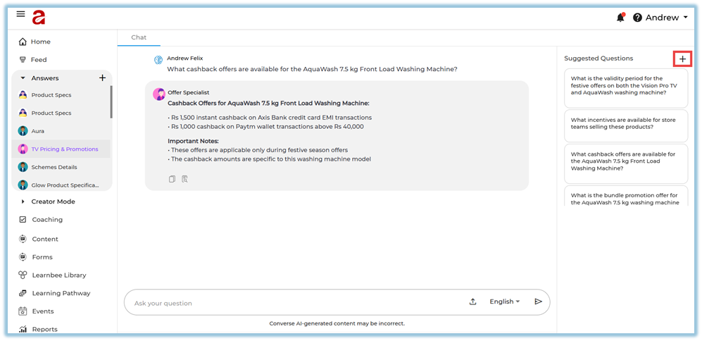The image size is (702, 341).
Task: Open the TV Pricing & Promotions conversation
Action: pyautogui.click(x=65, y=149)
